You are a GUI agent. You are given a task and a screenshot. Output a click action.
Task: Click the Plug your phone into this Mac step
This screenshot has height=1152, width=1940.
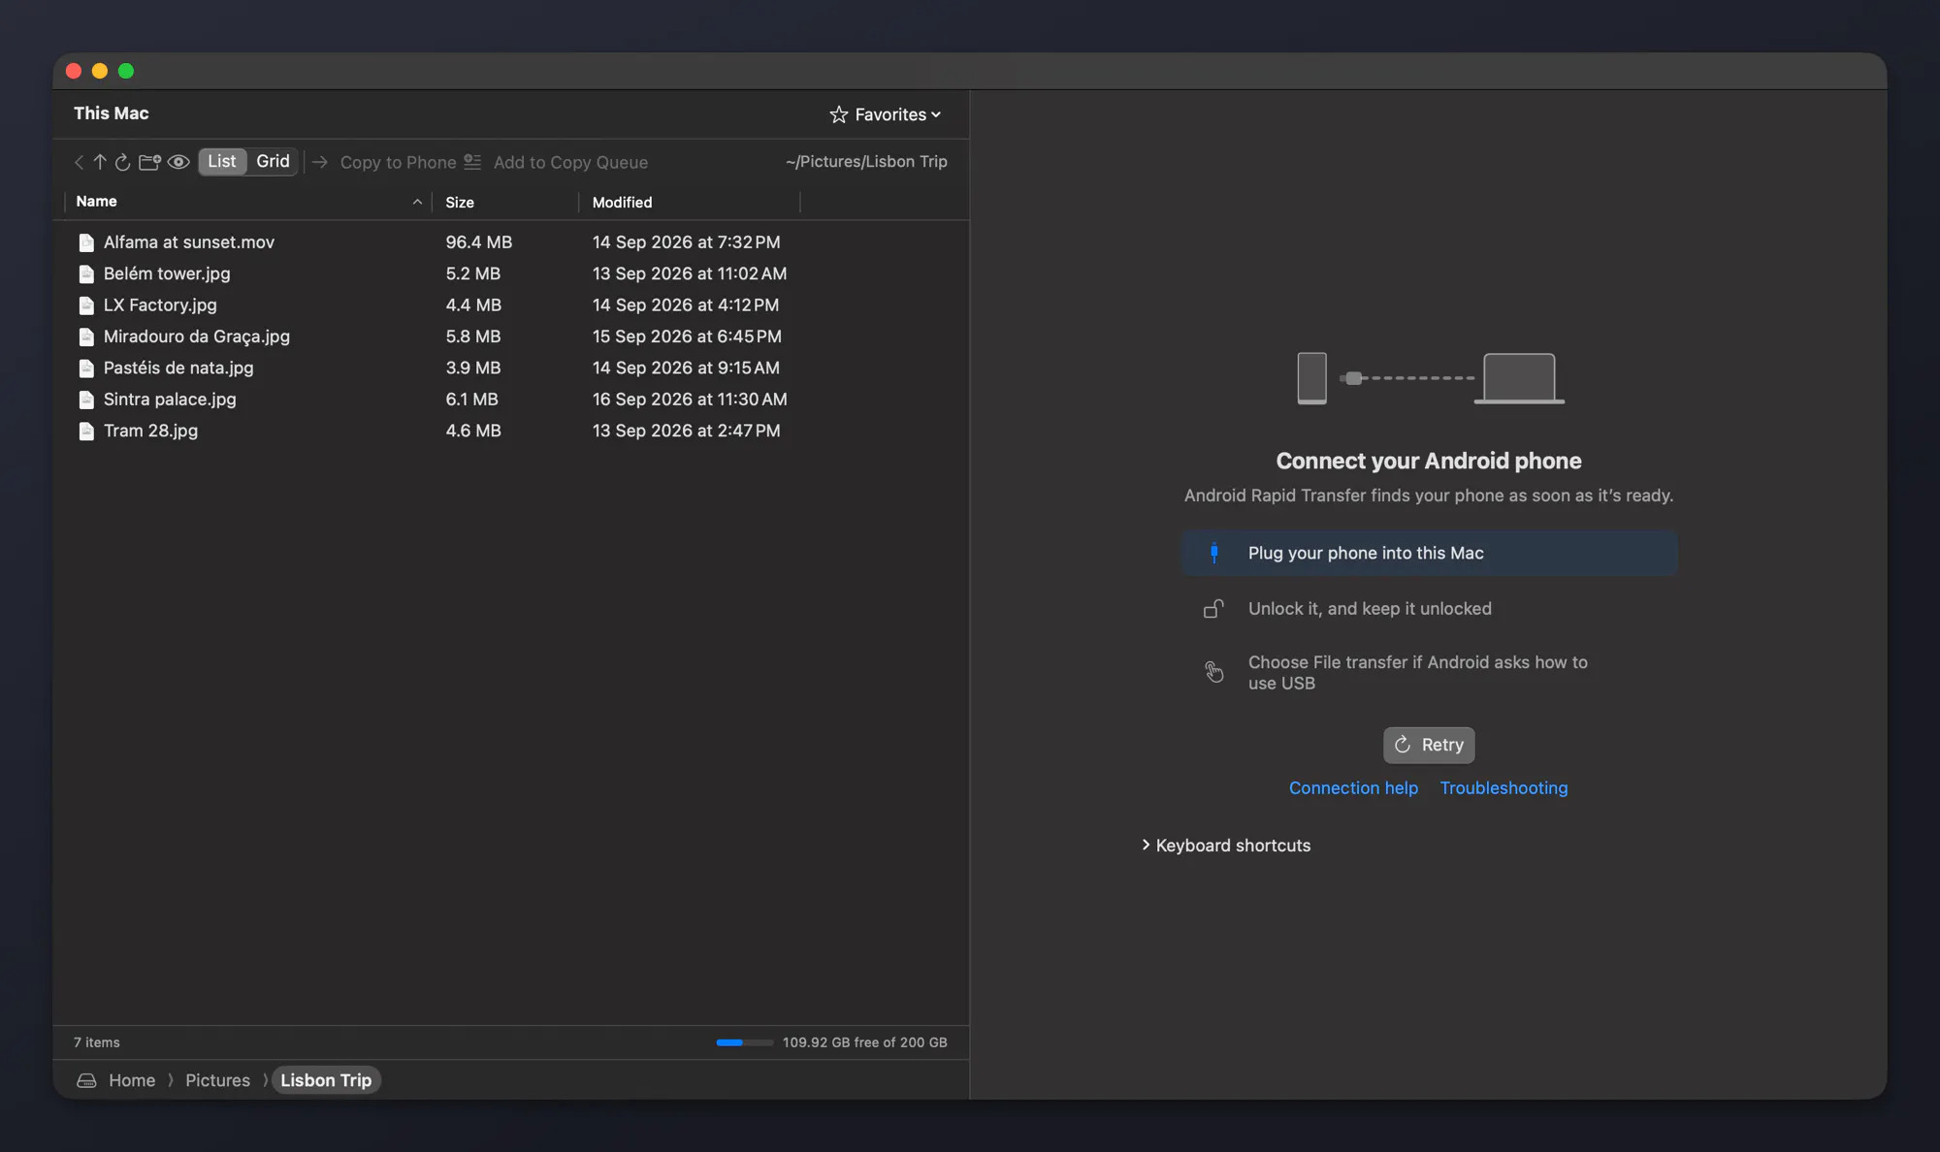1429,553
